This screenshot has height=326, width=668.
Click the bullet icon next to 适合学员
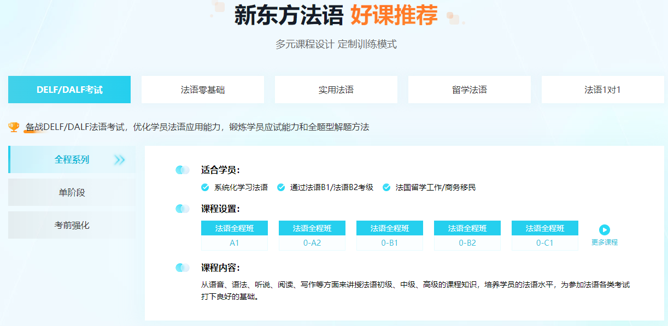183,170
